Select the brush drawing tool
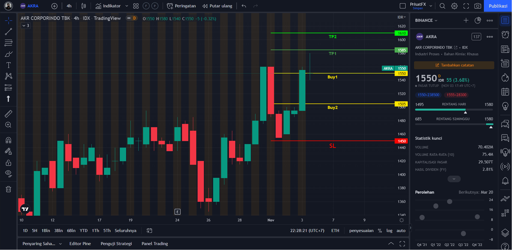This screenshot has height=250, width=512. (8, 54)
